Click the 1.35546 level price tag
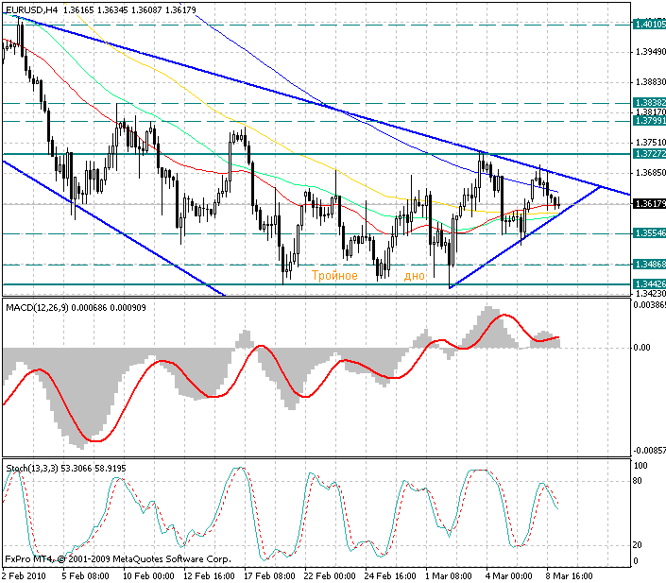 (x=649, y=233)
